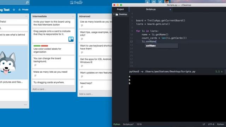Open the info icon in Trello header
The image size is (226, 127).
pyautogui.click(x=154, y=2)
